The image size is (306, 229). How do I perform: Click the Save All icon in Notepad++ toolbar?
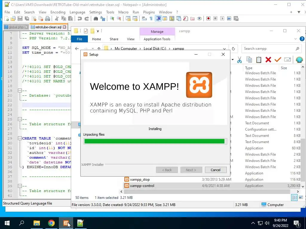pyautogui.click(x=27, y=18)
